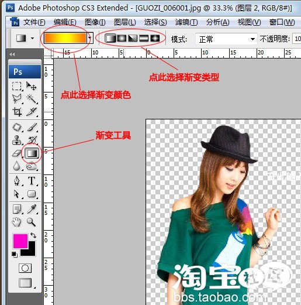The width and height of the screenshot is (301, 305).
Task: Toggle Quick Mask mode
Action: 25,268
